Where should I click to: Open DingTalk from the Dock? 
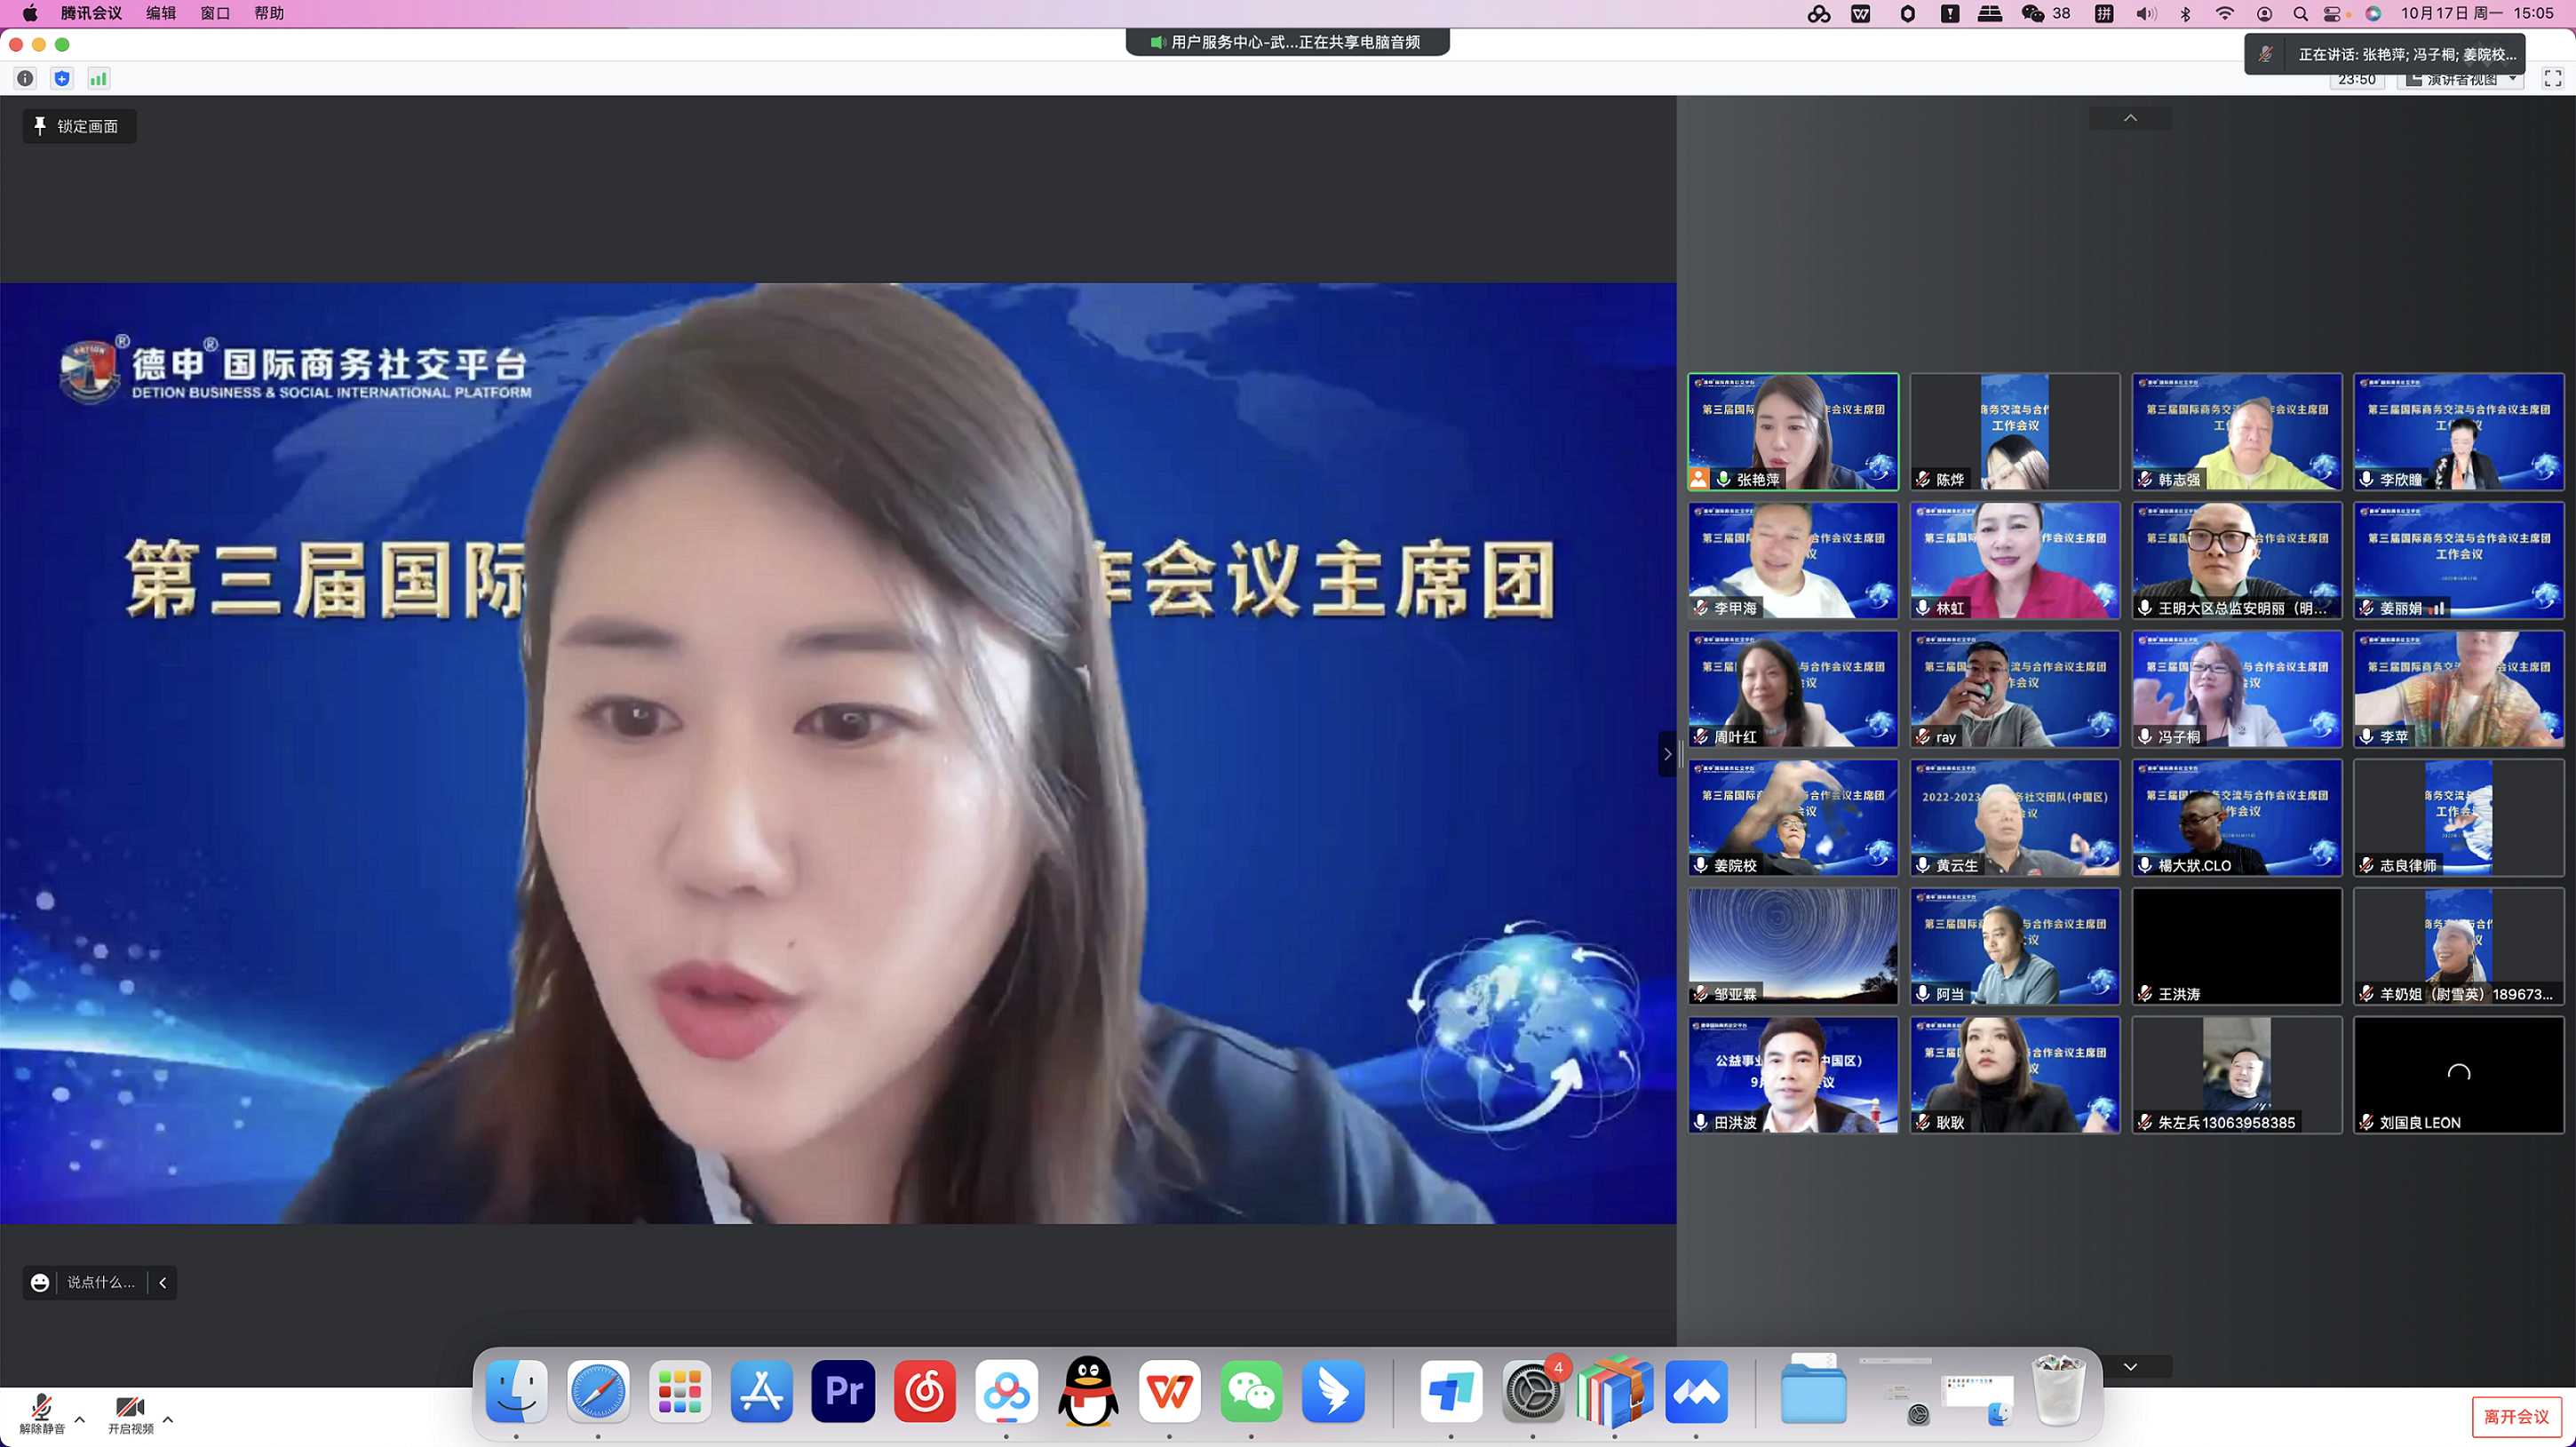coord(1333,1391)
